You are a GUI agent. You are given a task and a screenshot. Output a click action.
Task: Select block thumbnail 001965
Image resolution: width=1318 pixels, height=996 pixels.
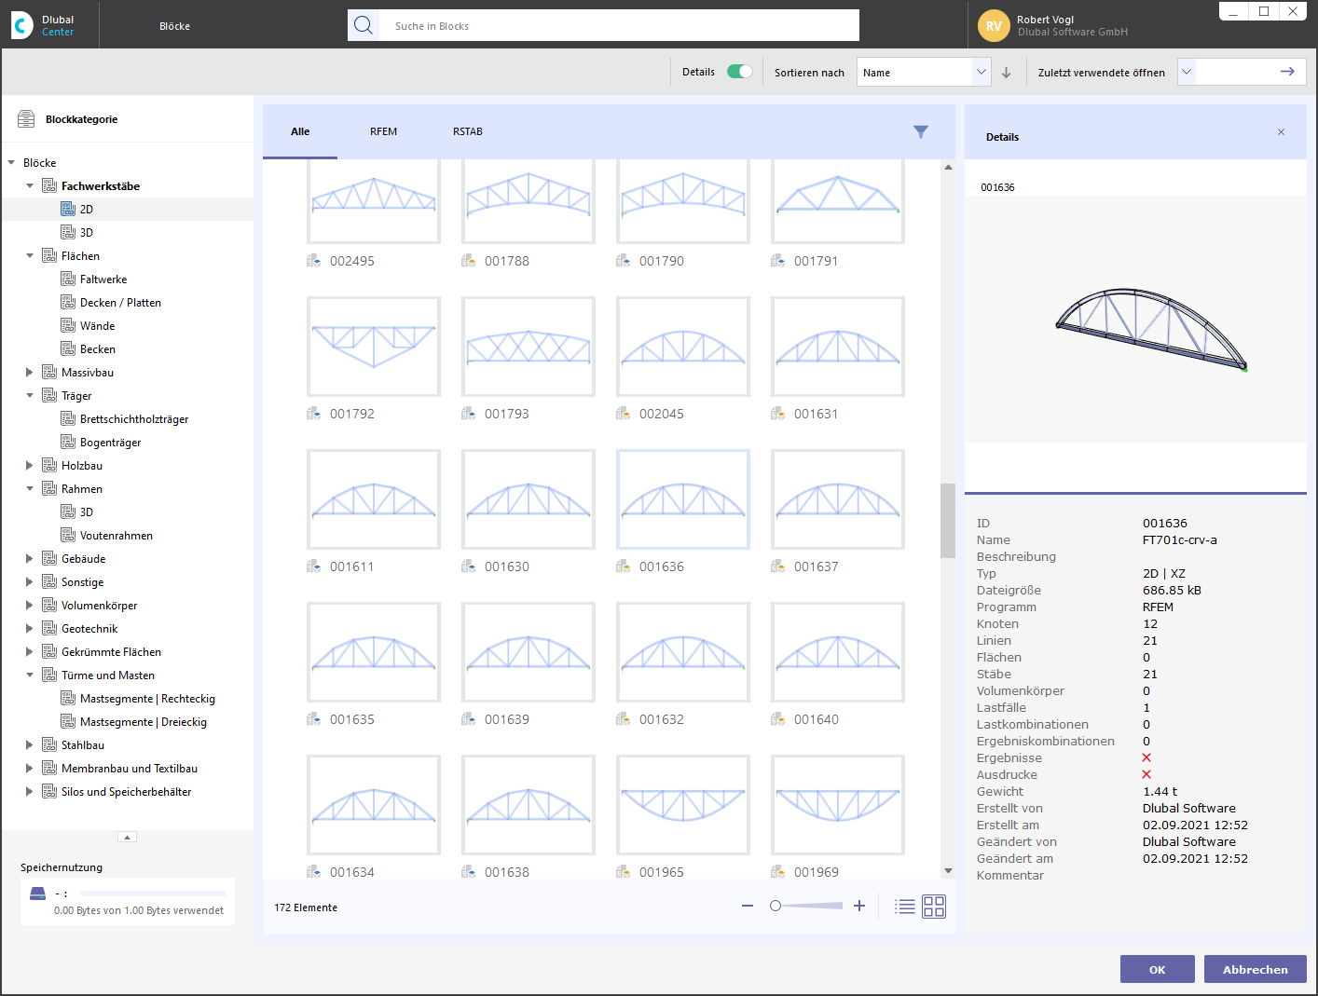[x=683, y=805]
